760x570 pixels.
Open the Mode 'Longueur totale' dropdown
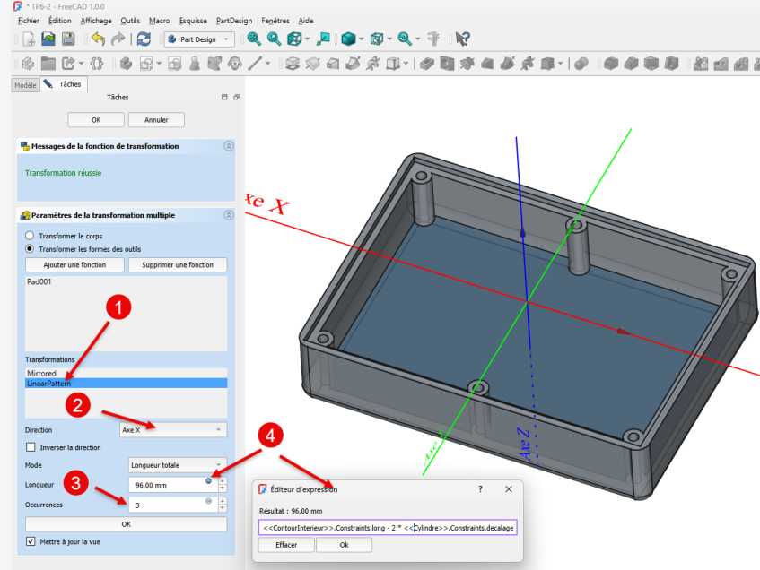point(177,465)
